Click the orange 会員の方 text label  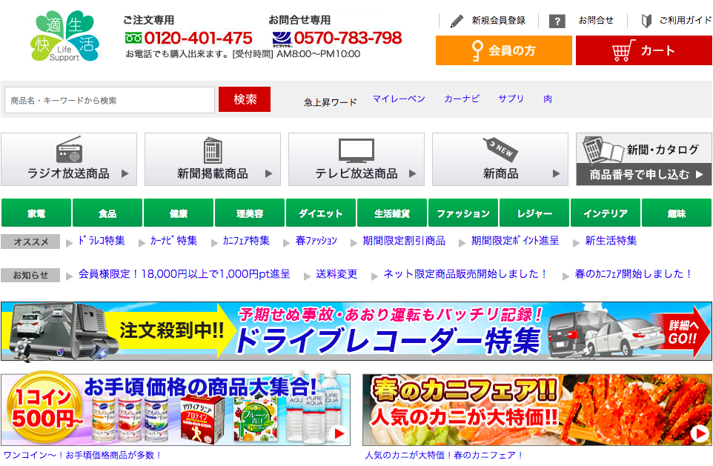(x=511, y=50)
